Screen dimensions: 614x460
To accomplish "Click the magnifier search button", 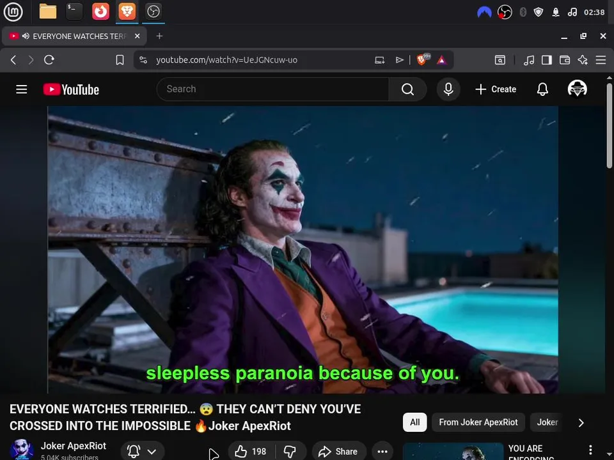I will tap(407, 89).
